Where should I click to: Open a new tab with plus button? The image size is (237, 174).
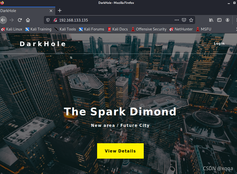click(x=60, y=11)
